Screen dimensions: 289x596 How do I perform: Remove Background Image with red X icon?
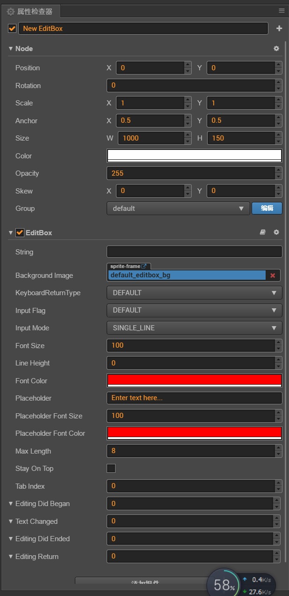click(x=273, y=276)
